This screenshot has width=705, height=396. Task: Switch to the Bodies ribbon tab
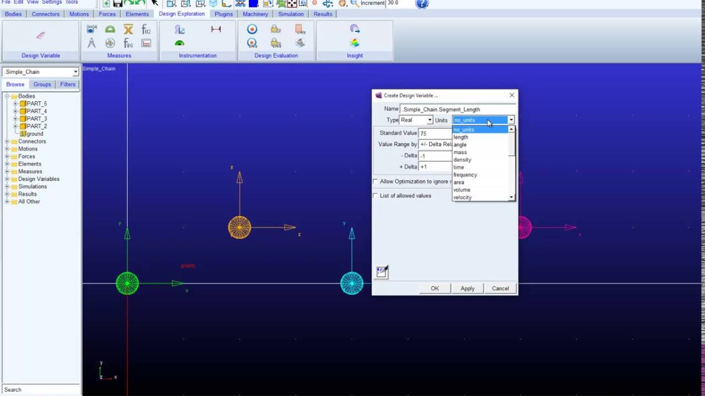13,14
